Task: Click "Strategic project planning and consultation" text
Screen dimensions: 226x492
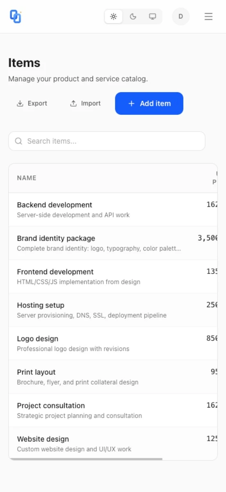Action: pyautogui.click(x=79, y=416)
